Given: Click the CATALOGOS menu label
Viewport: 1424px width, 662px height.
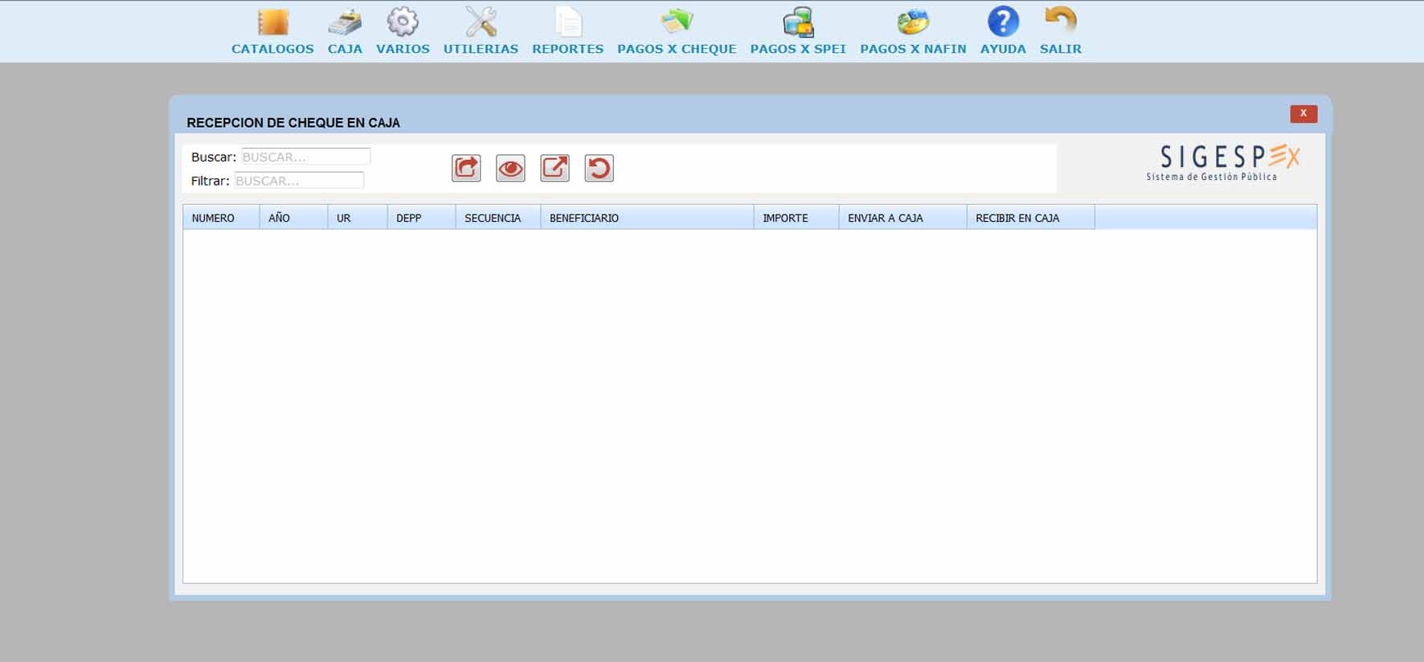Looking at the screenshot, I should pyautogui.click(x=272, y=49).
